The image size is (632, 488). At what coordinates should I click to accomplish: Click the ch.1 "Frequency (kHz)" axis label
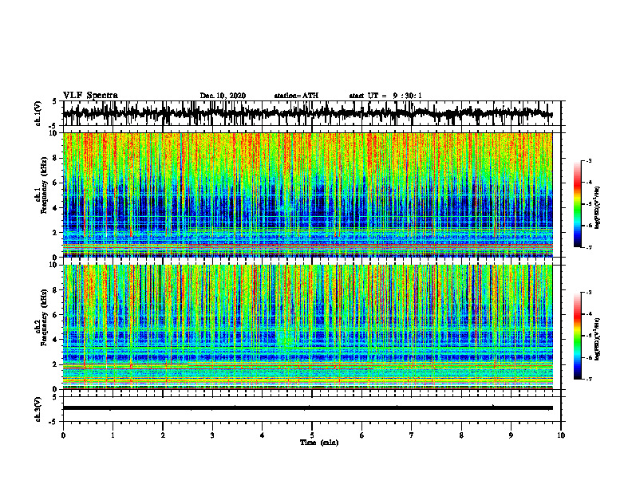point(44,186)
